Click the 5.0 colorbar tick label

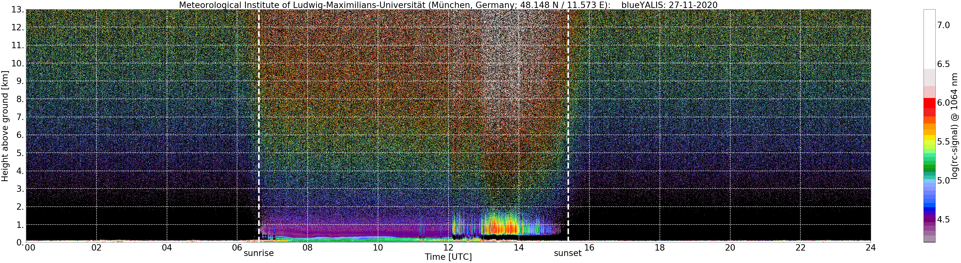coord(943,181)
